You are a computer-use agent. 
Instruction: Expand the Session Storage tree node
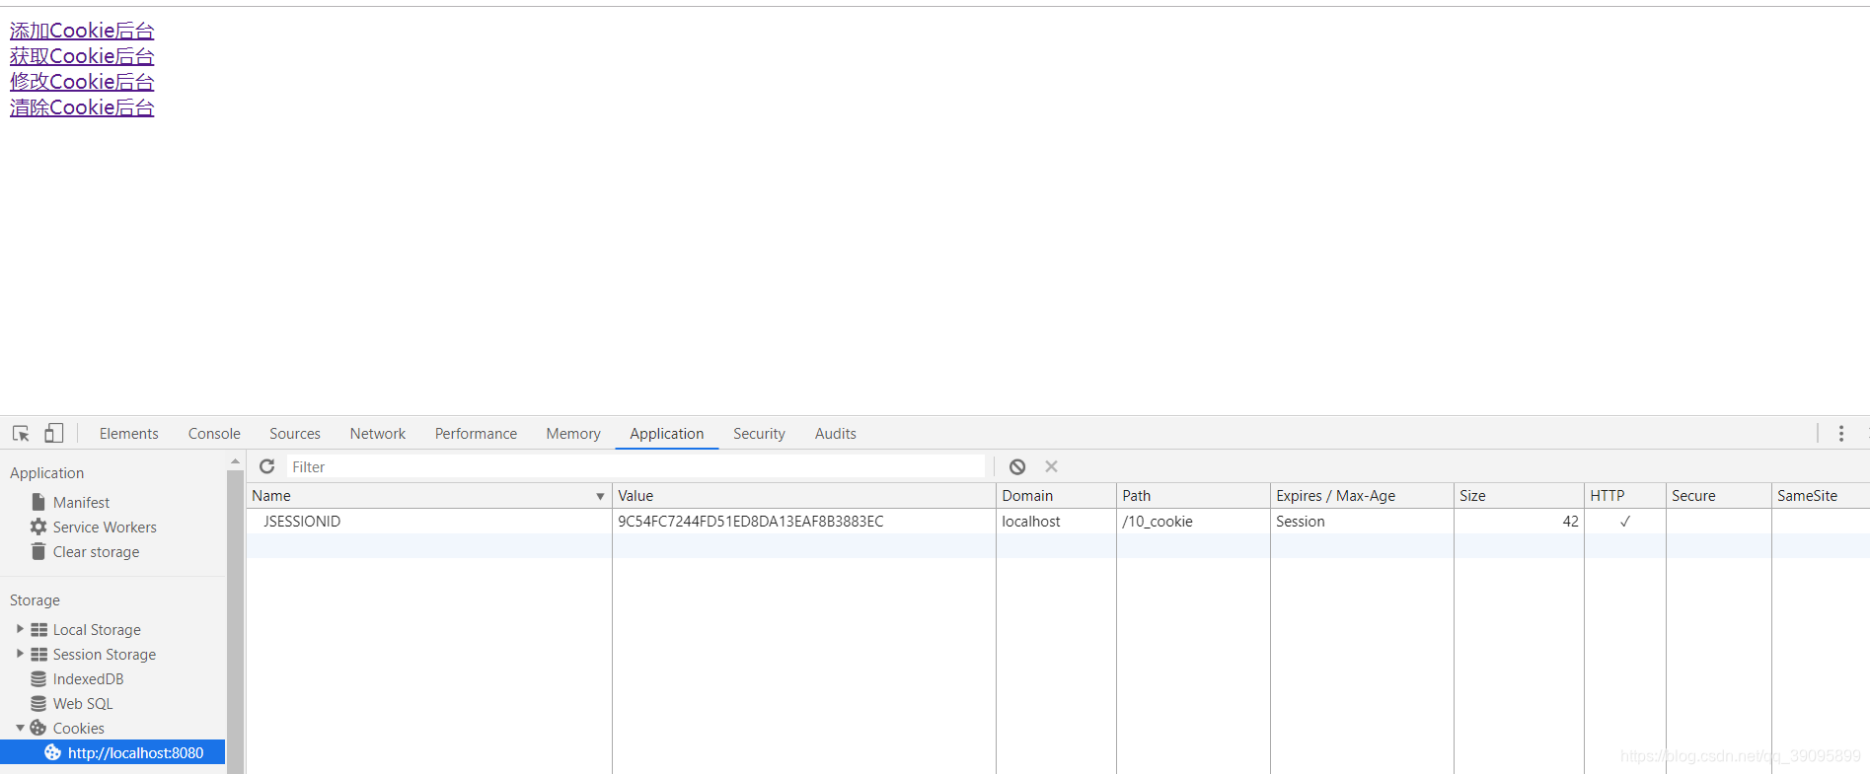[x=20, y=654]
